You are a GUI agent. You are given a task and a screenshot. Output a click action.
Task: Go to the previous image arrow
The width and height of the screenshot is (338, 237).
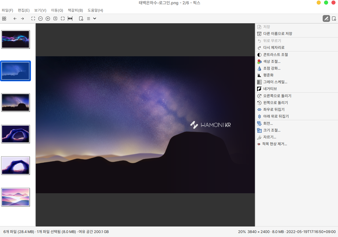pos(15,19)
